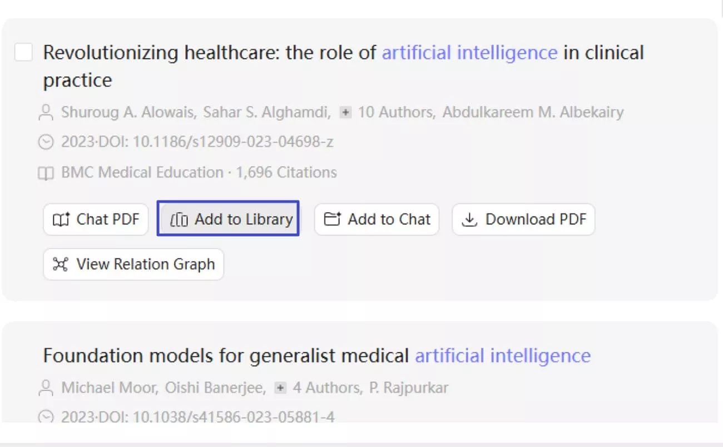723x447 pixels.
Task: Click the clock icon next to the Nature DOI
Action: click(x=47, y=416)
